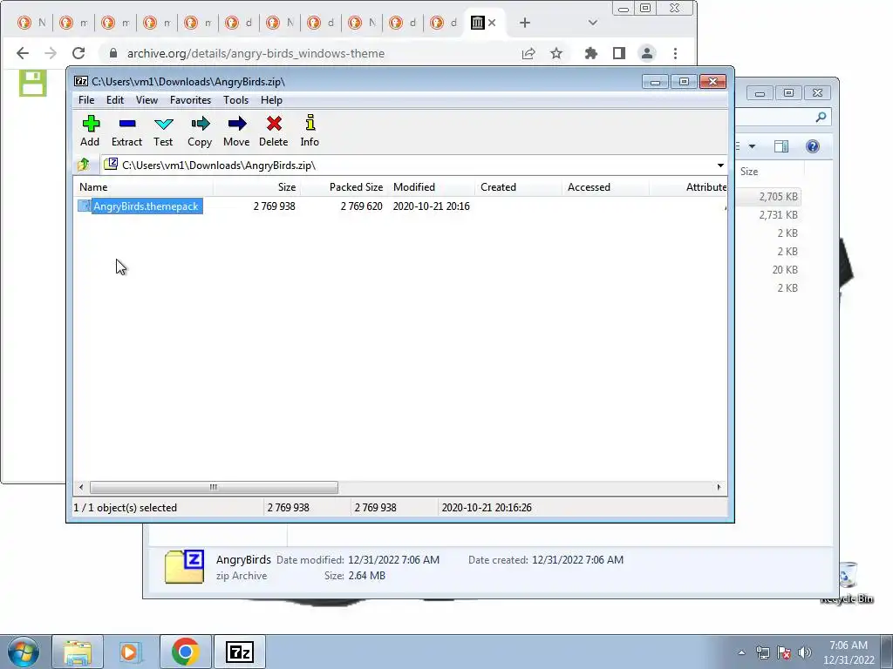Screen dimensions: 893x669
Task: Open File Explorer from taskbar
Action: (x=78, y=652)
